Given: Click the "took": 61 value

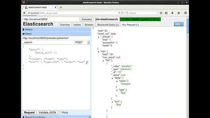Looking at the screenshot, I should pos(106,31).
